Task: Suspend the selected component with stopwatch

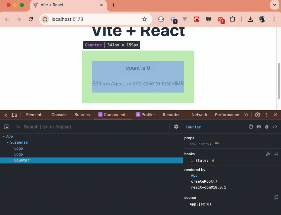Action: click(x=251, y=127)
